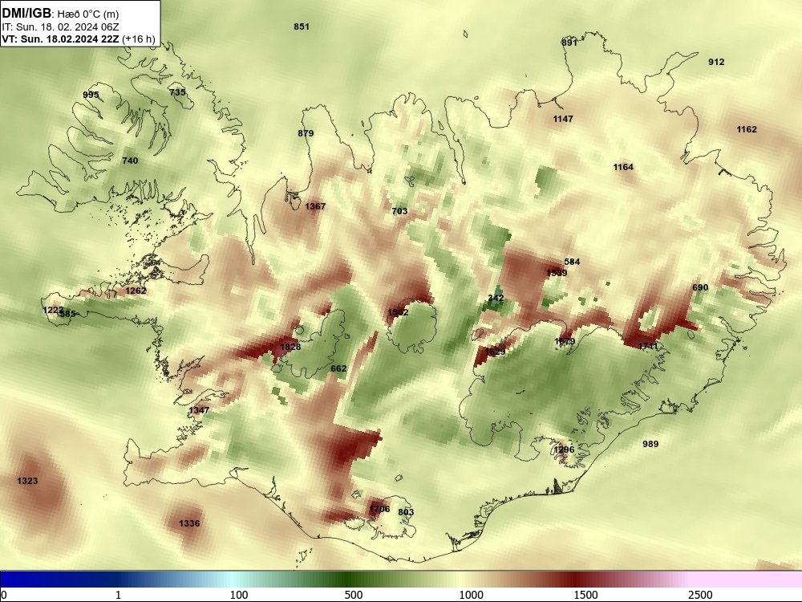
Task: Click the 803 height value
Action: pyautogui.click(x=406, y=512)
